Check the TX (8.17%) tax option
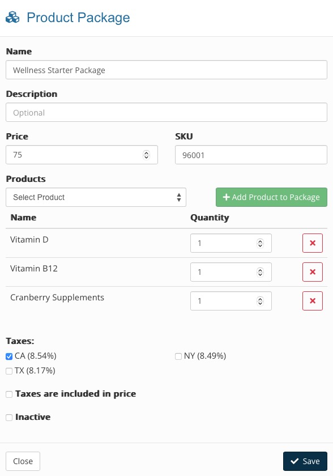This screenshot has height=476, width=333. pos(9,371)
